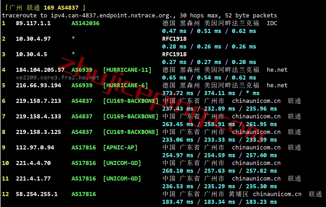Select IP address 221.4.4.70
The image size is (326, 207).
click(x=33, y=163)
